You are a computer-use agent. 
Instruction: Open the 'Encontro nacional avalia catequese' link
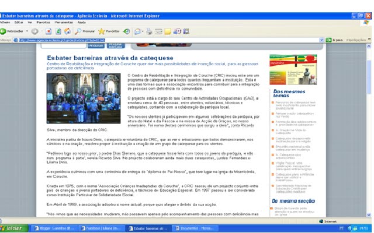[x=293, y=148]
